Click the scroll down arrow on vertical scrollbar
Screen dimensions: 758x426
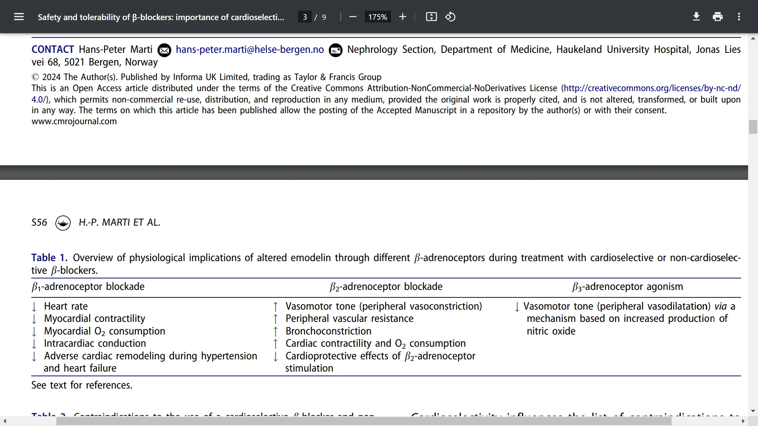[753, 411]
